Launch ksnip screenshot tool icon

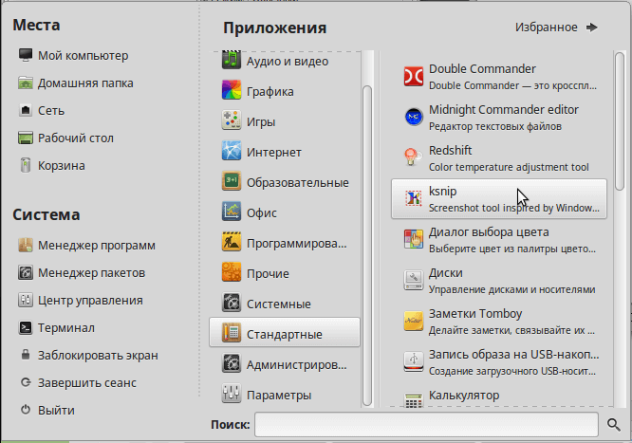click(414, 198)
